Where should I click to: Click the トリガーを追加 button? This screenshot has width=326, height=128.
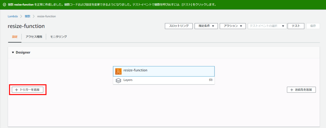click(27, 90)
